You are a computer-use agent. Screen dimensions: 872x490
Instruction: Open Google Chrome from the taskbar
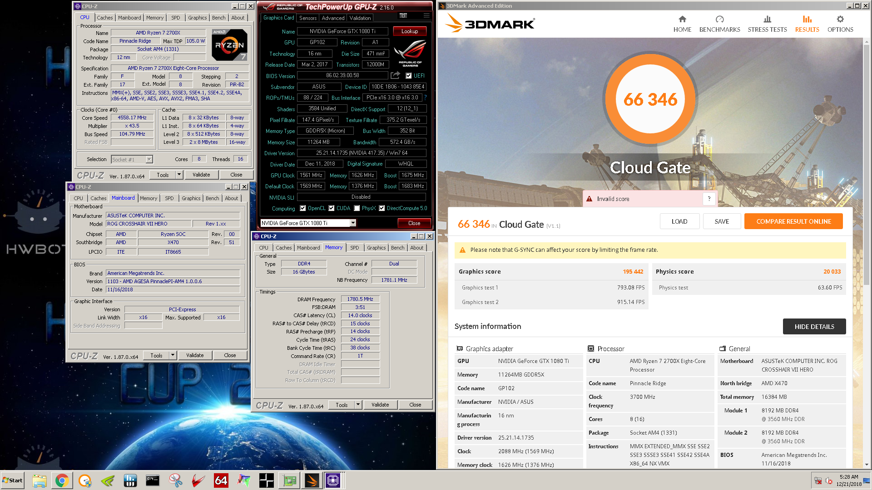pos(62,480)
